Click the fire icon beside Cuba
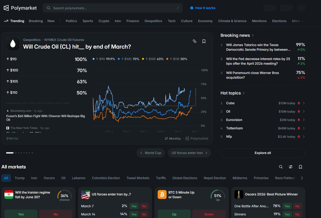 [299, 103]
